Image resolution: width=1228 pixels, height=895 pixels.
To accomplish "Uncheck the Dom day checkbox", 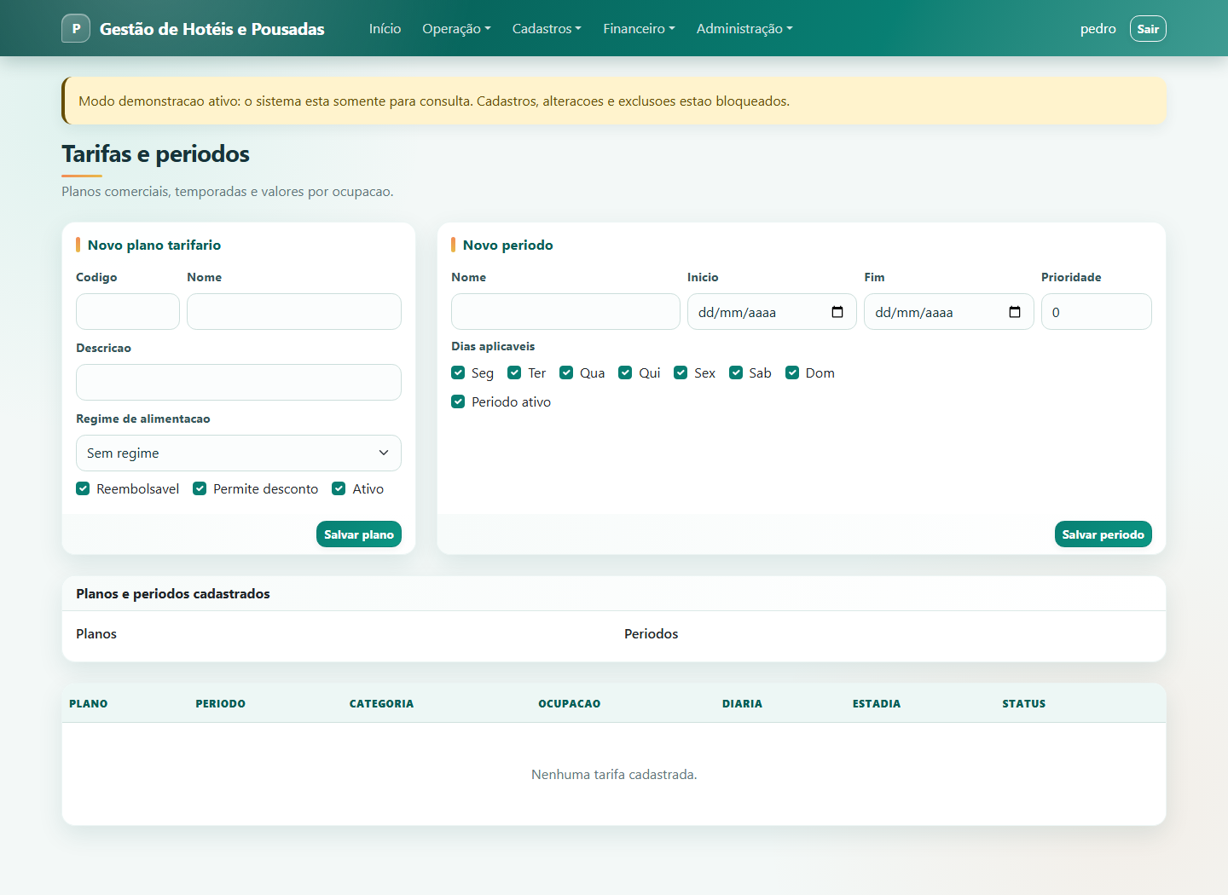I will point(792,372).
